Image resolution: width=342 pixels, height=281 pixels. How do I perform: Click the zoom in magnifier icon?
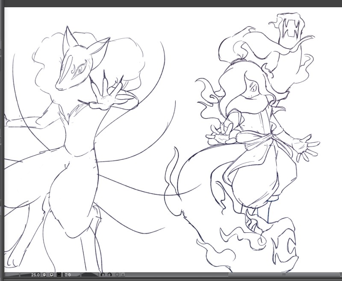51,275
